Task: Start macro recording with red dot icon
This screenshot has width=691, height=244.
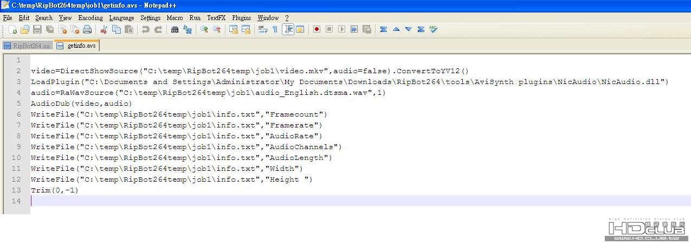Action: pos(317,29)
